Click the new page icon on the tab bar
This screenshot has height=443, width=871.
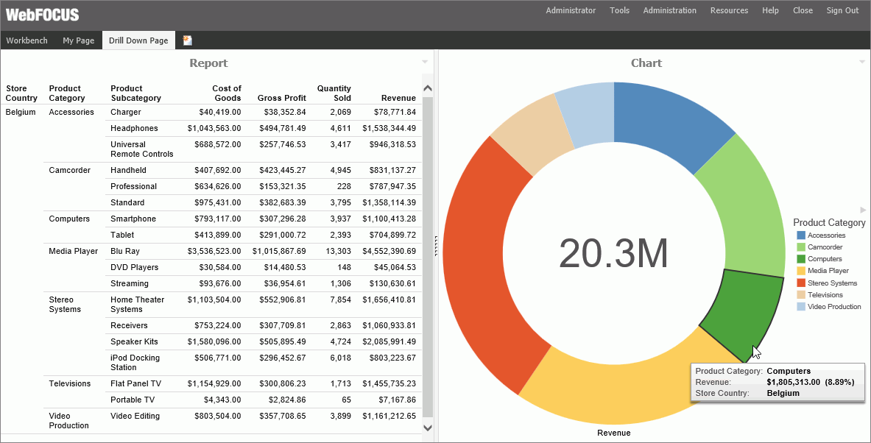coord(186,40)
